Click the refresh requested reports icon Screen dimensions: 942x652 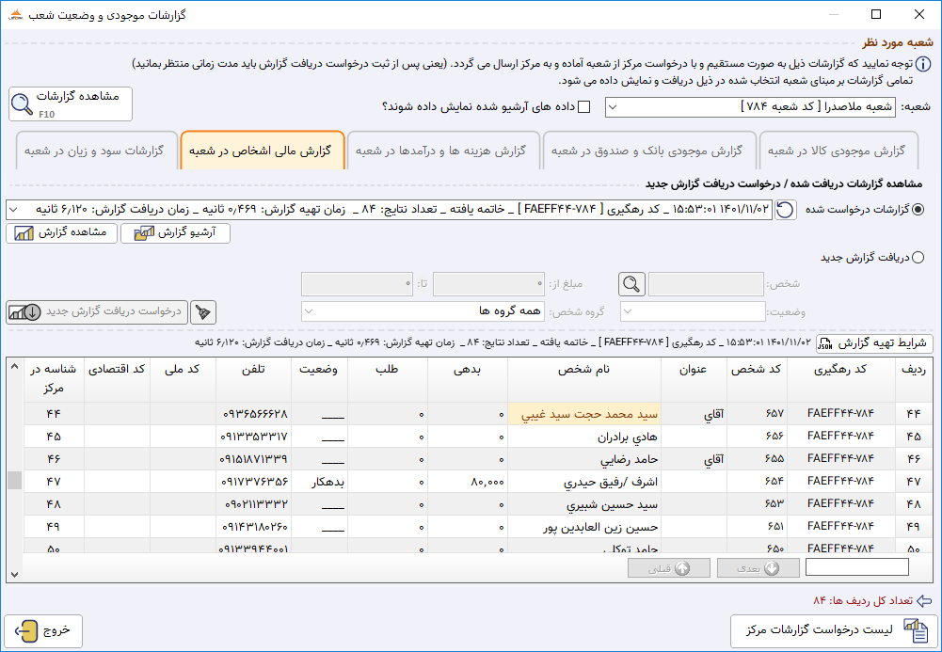(785, 210)
